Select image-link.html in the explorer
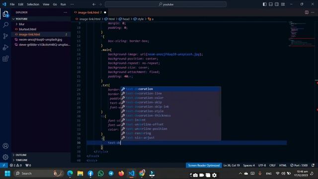The height and width of the screenshot is (179, 318). click(41, 34)
